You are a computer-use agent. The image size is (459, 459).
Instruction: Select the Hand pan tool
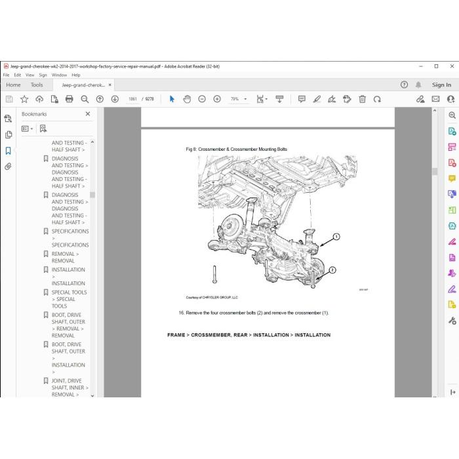(187, 99)
